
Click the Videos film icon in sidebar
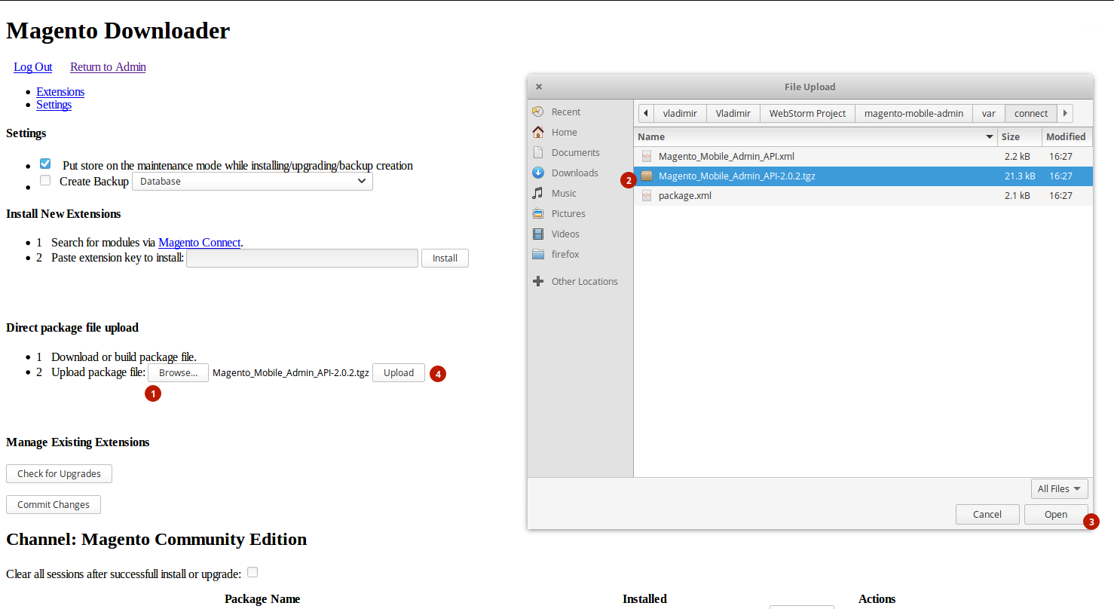[537, 234]
